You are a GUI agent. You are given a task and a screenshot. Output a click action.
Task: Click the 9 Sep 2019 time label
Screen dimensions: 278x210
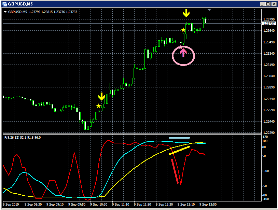pyautogui.click(x=11, y=204)
